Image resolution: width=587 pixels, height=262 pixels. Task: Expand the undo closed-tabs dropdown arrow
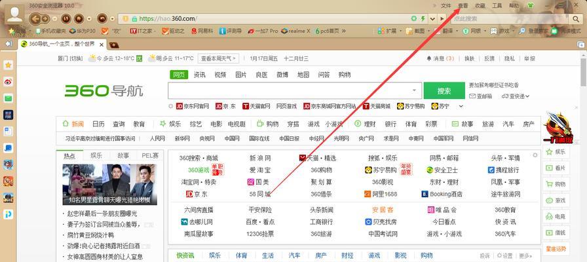tap(112, 19)
